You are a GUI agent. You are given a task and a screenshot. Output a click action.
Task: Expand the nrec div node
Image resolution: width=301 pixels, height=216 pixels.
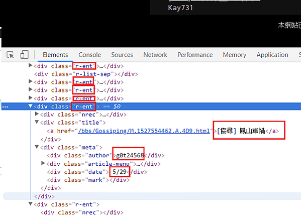37,114
